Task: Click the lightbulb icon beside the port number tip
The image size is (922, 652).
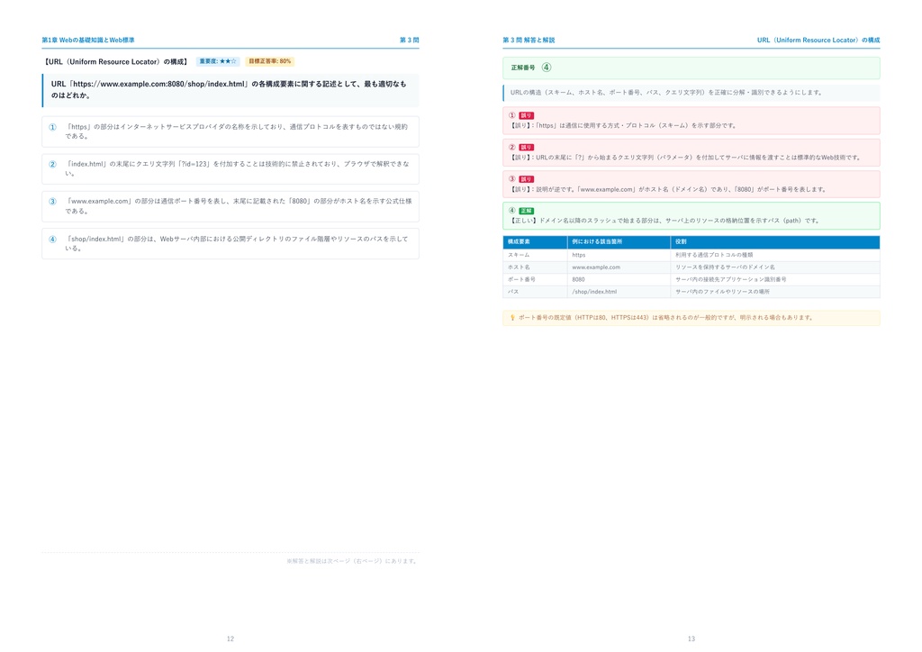Action: tap(512, 318)
